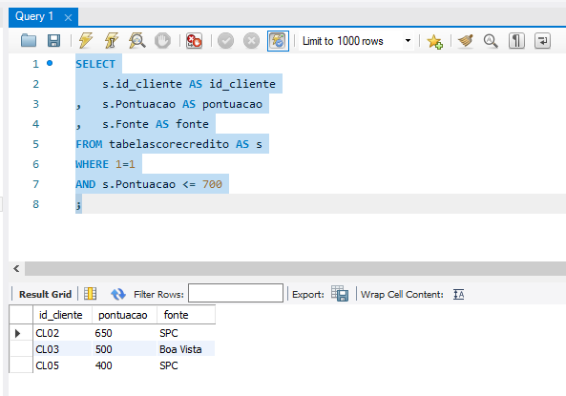566x396 pixels.
Task: Toggle the auto-commit mode icon
Action: point(278,41)
